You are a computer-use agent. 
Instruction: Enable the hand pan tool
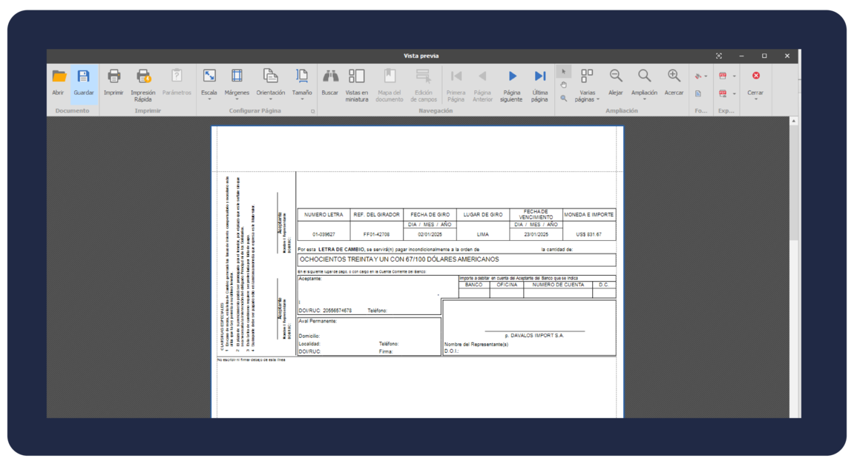point(564,85)
